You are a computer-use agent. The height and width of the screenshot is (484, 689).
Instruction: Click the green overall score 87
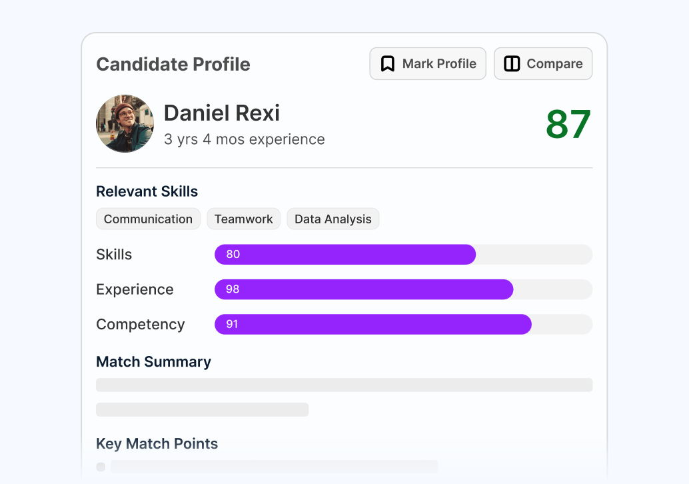point(568,125)
